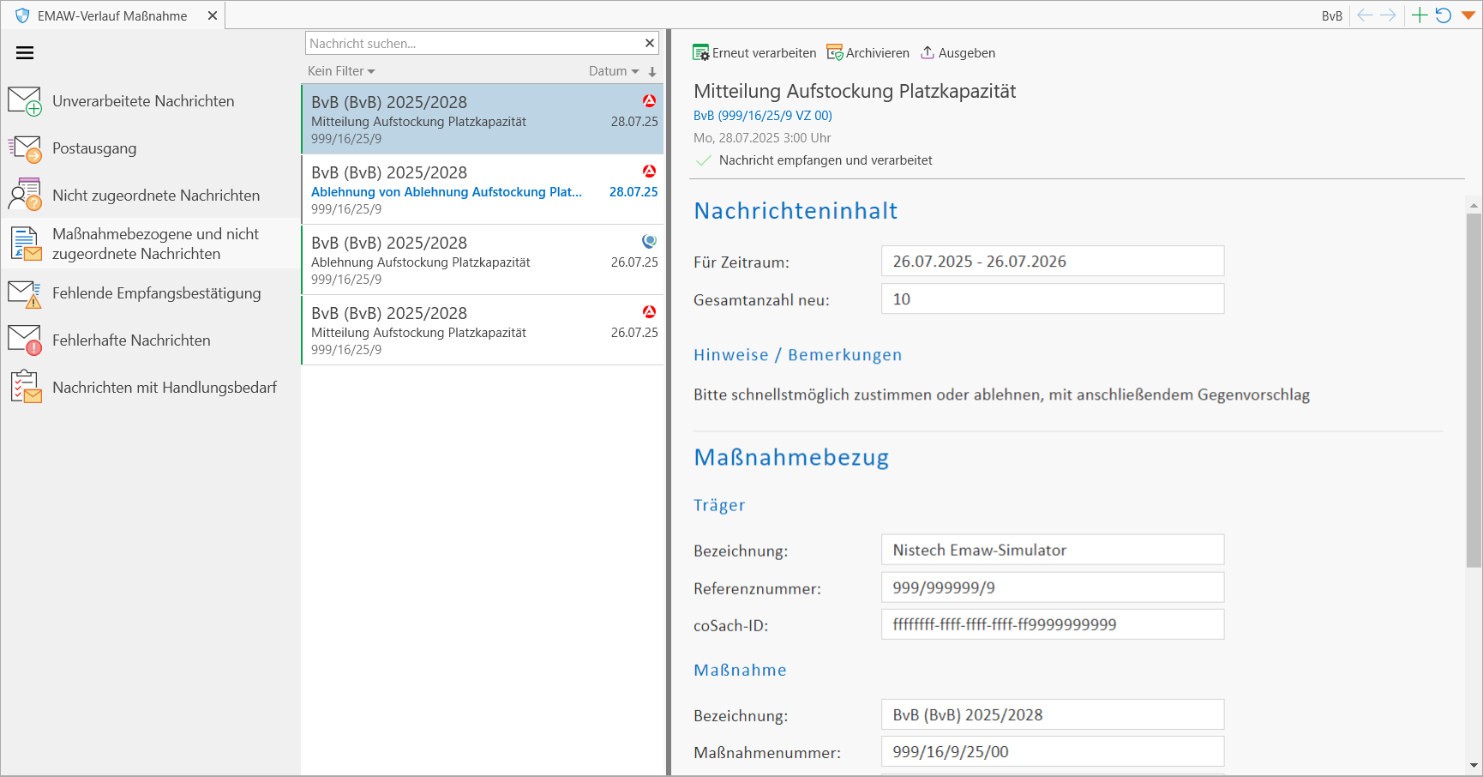Open the hamburger menu in sidebar

coord(25,53)
